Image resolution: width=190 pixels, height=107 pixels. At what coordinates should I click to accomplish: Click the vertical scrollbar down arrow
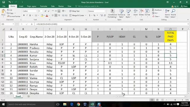(x=189, y=93)
